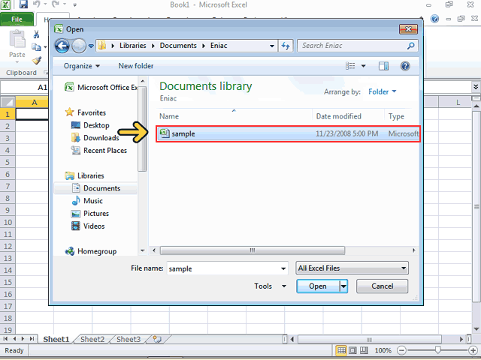The height and width of the screenshot is (360, 481).
Task: Open the Tools dropdown menu
Action: click(x=270, y=286)
